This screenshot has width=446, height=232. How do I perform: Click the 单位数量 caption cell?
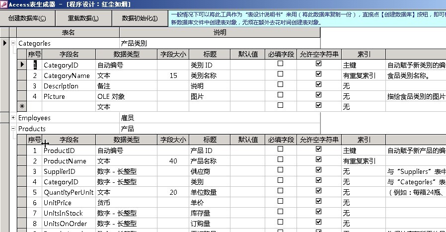(210, 192)
